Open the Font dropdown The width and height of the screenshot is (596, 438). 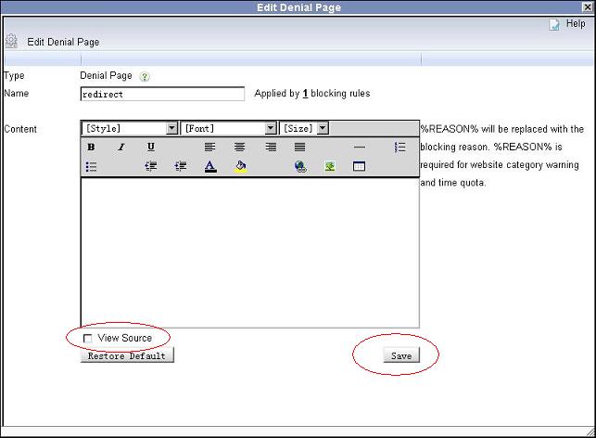coord(228,129)
